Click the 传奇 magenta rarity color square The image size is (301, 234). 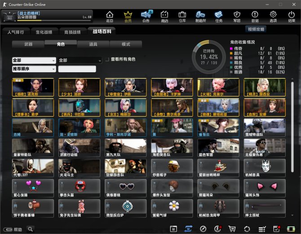point(231,48)
